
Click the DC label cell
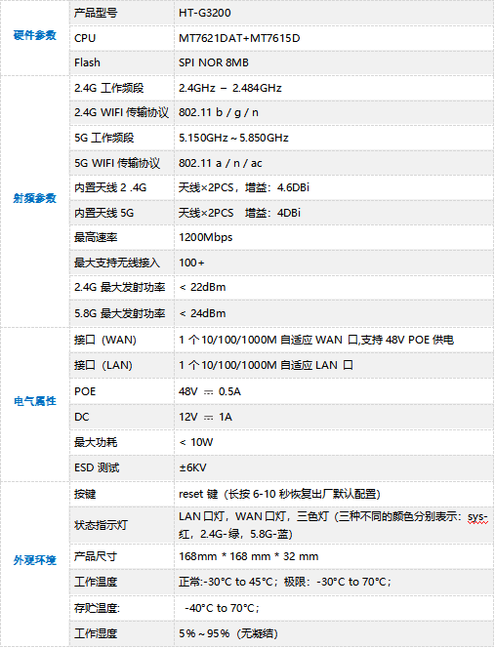tap(81, 417)
